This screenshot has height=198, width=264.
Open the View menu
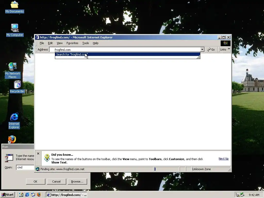tap(60, 43)
